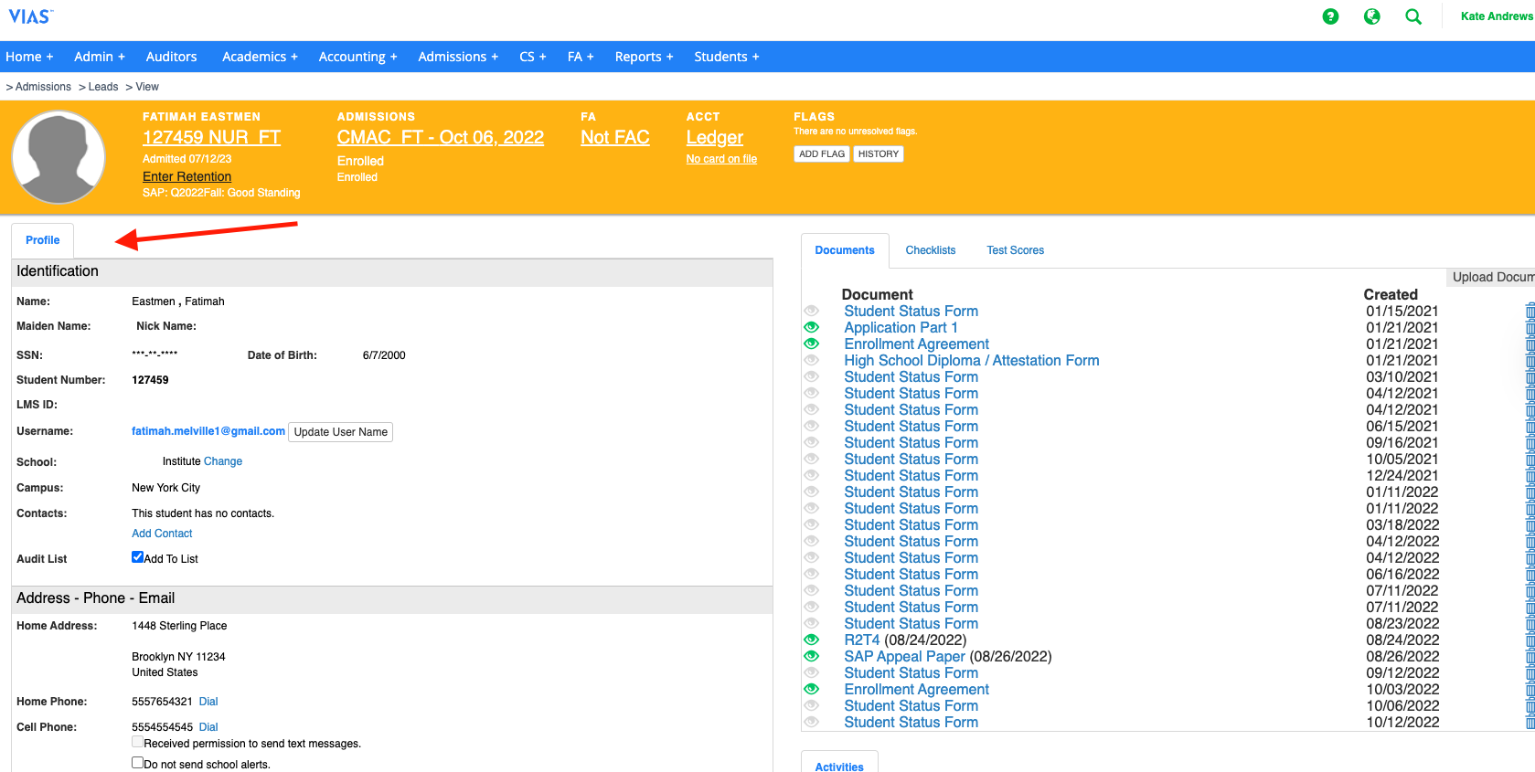Click the magnifying glass search icon
1535x772 pixels.
pyautogui.click(x=1412, y=16)
